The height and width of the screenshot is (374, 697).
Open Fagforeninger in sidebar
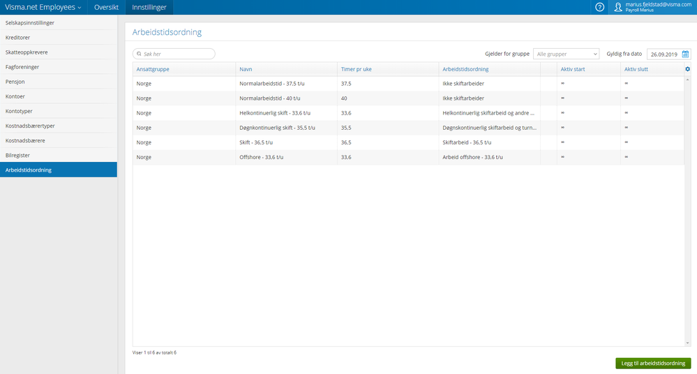tap(58, 67)
